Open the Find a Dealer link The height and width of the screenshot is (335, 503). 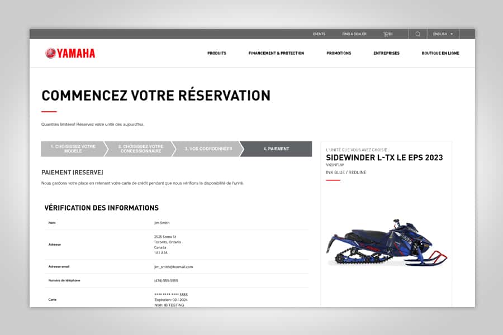click(354, 34)
